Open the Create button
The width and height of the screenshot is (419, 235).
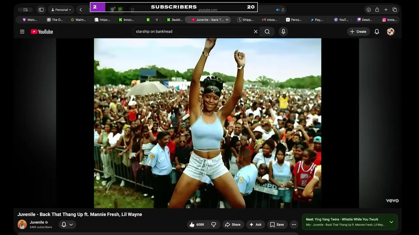[x=358, y=32]
